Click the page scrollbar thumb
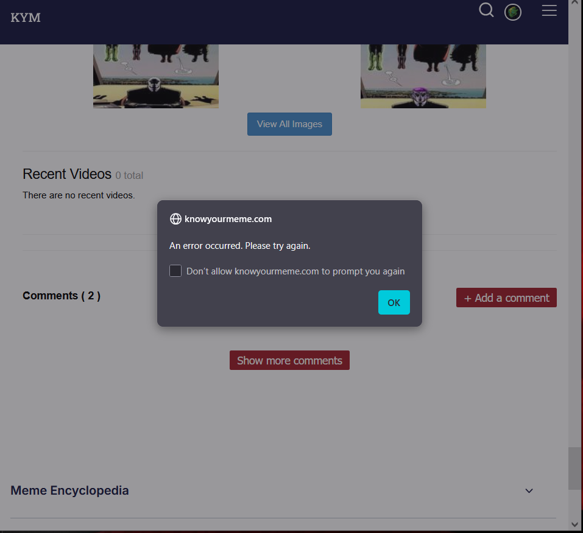This screenshot has width=583, height=533. (575, 469)
